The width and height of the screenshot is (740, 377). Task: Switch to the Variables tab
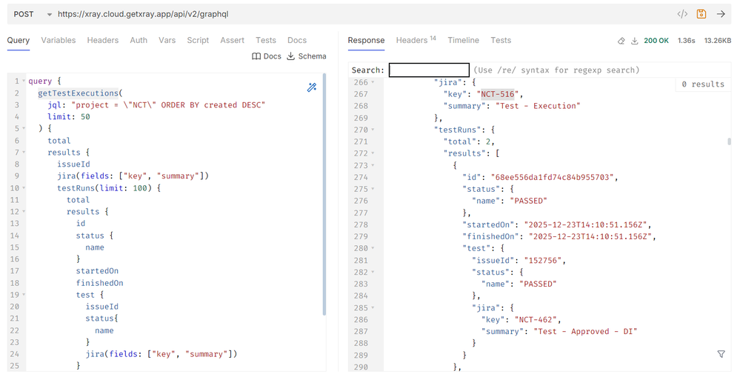(58, 41)
